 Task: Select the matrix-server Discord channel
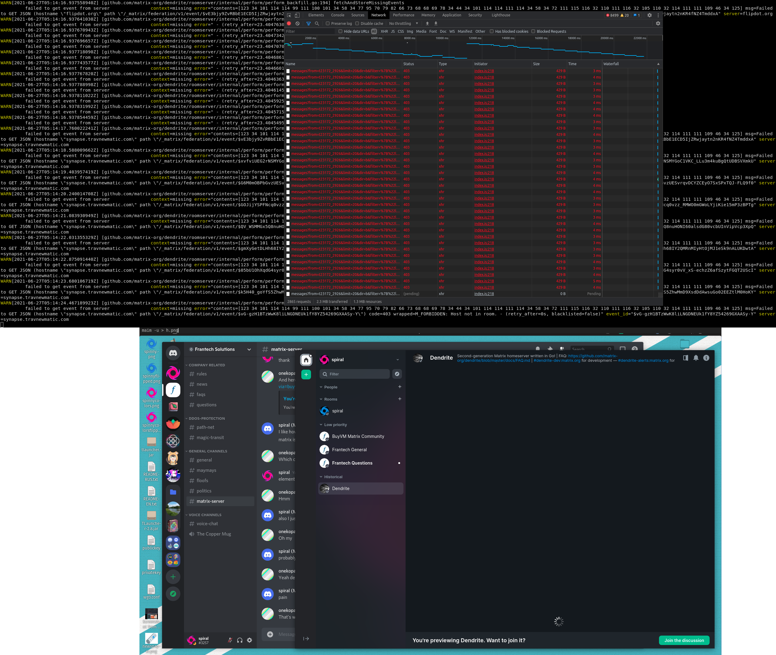coord(220,501)
